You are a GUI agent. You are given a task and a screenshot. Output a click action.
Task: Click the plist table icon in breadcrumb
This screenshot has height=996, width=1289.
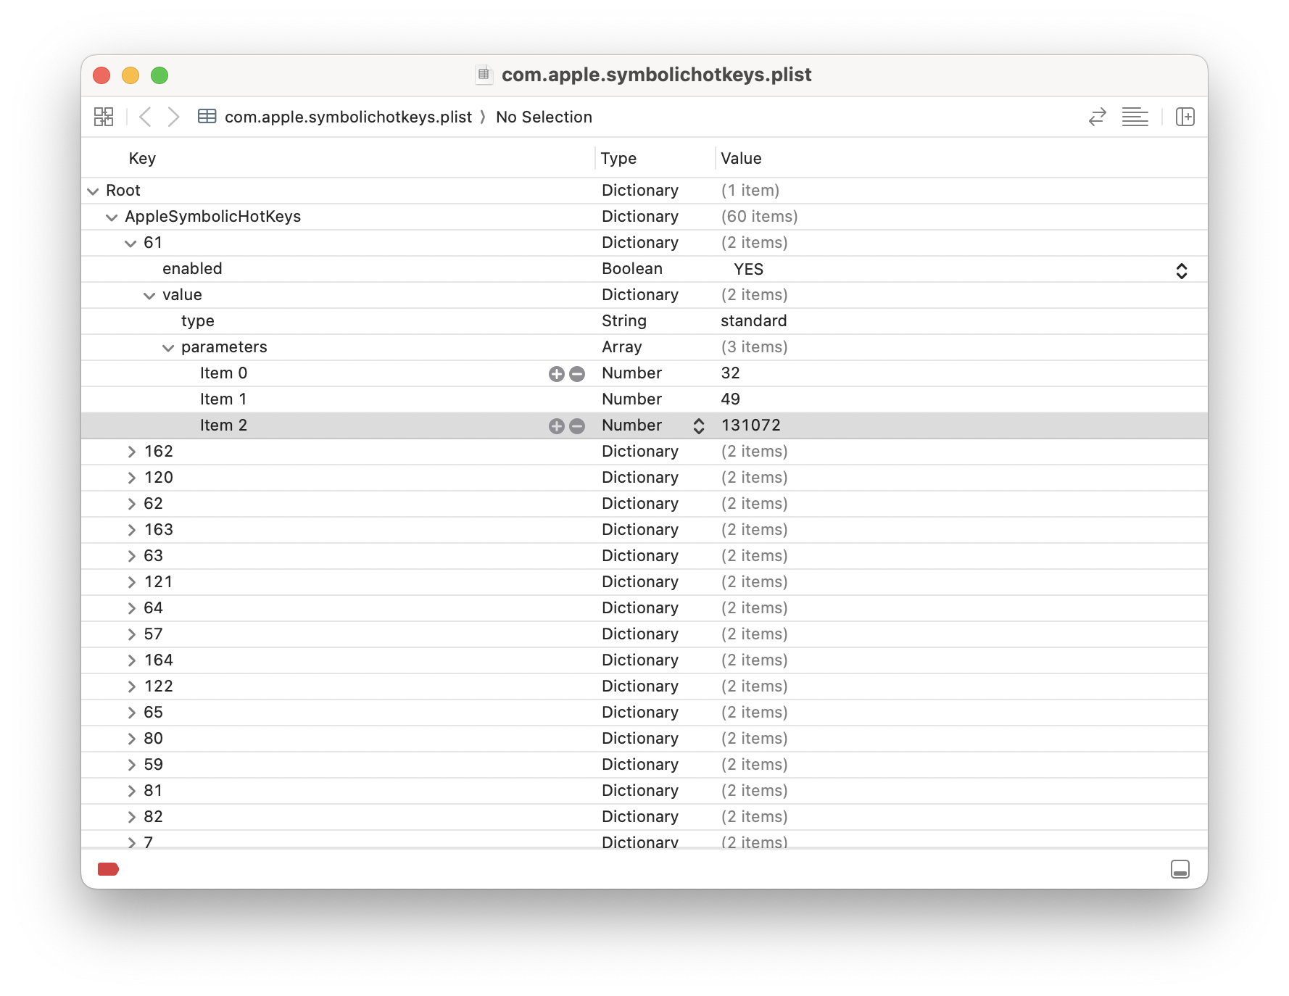(x=207, y=116)
